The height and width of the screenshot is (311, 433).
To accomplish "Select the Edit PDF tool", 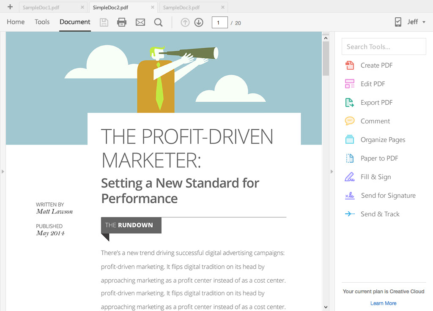I will (373, 84).
